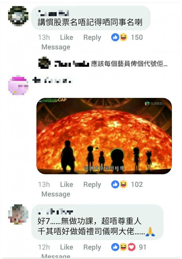This screenshot has height=259, width=182.
Task: Open the avatar of the third commenter
Action: [18, 214]
